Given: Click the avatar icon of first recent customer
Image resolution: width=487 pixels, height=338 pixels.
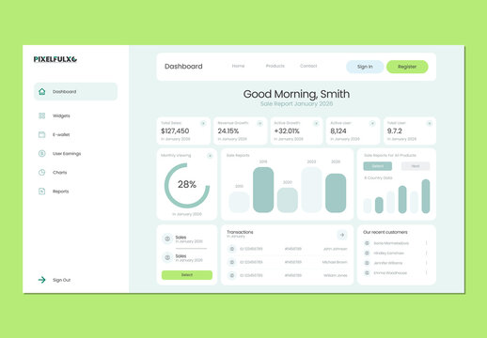Looking at the screenshot, I should (x=367, y=243).
